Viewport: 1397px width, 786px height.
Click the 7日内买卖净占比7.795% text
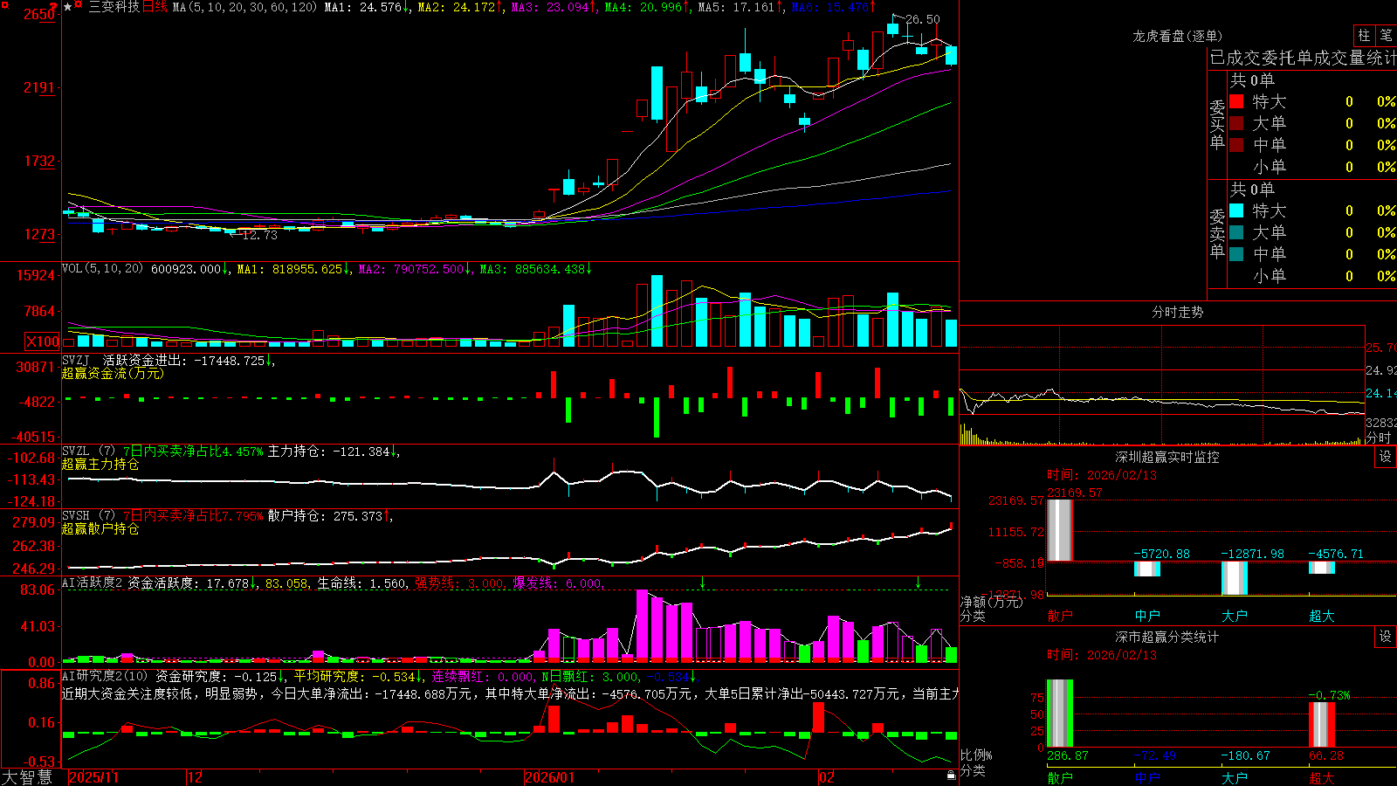point(192,516)
